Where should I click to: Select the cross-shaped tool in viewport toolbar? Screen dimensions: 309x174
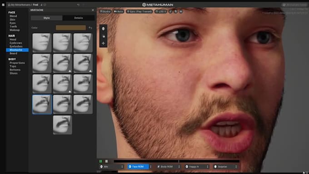103,43
